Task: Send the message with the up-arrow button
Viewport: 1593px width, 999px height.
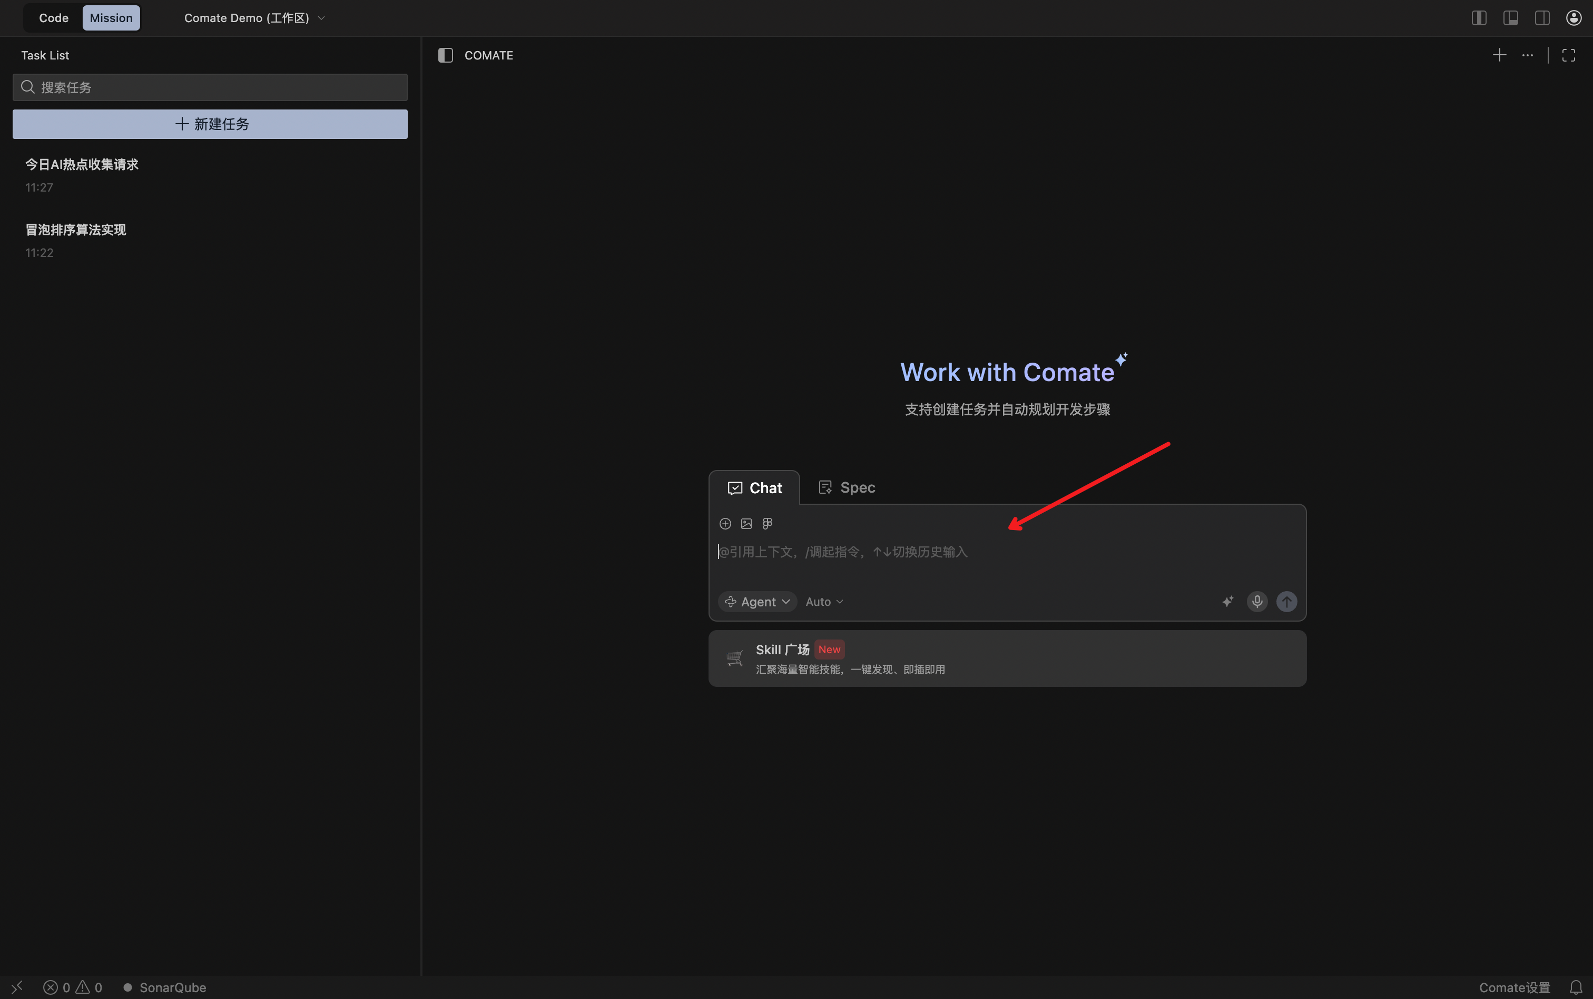Action: (1287, 602)
